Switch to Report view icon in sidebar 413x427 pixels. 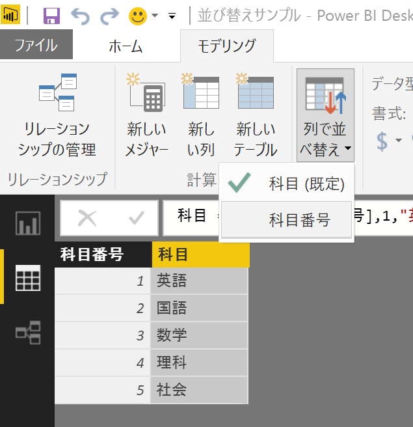(x=28, y=223)
